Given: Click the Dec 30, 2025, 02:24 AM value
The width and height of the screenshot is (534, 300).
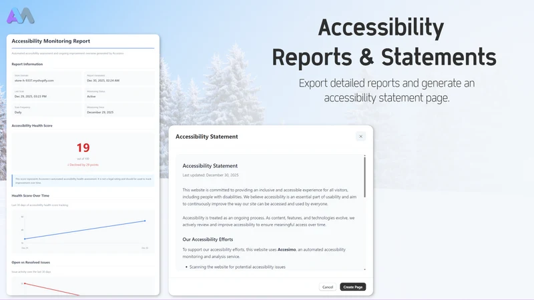Looking at the screenshot, I should 103,81.
